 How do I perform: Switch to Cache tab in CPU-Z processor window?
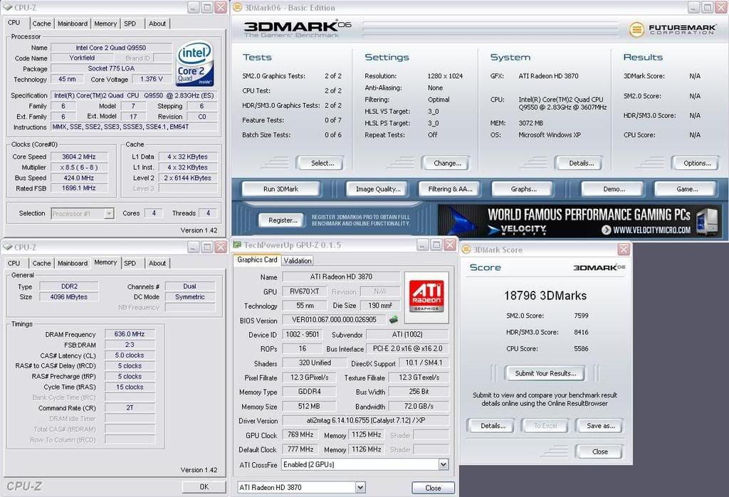click(41, 23)
